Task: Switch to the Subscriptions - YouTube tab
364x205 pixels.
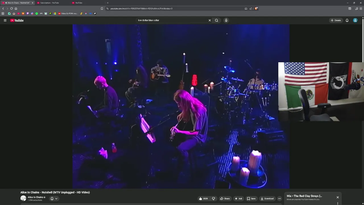Action: click(49, 3)
